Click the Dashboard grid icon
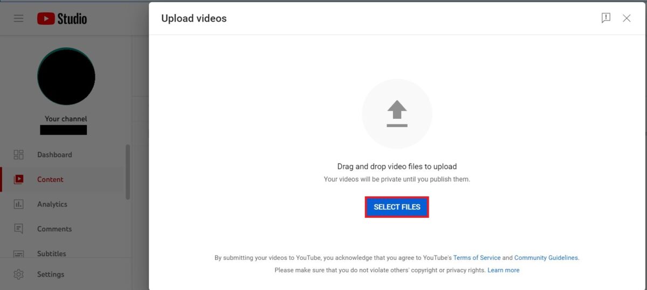The image size is (647, 290). 18,155
